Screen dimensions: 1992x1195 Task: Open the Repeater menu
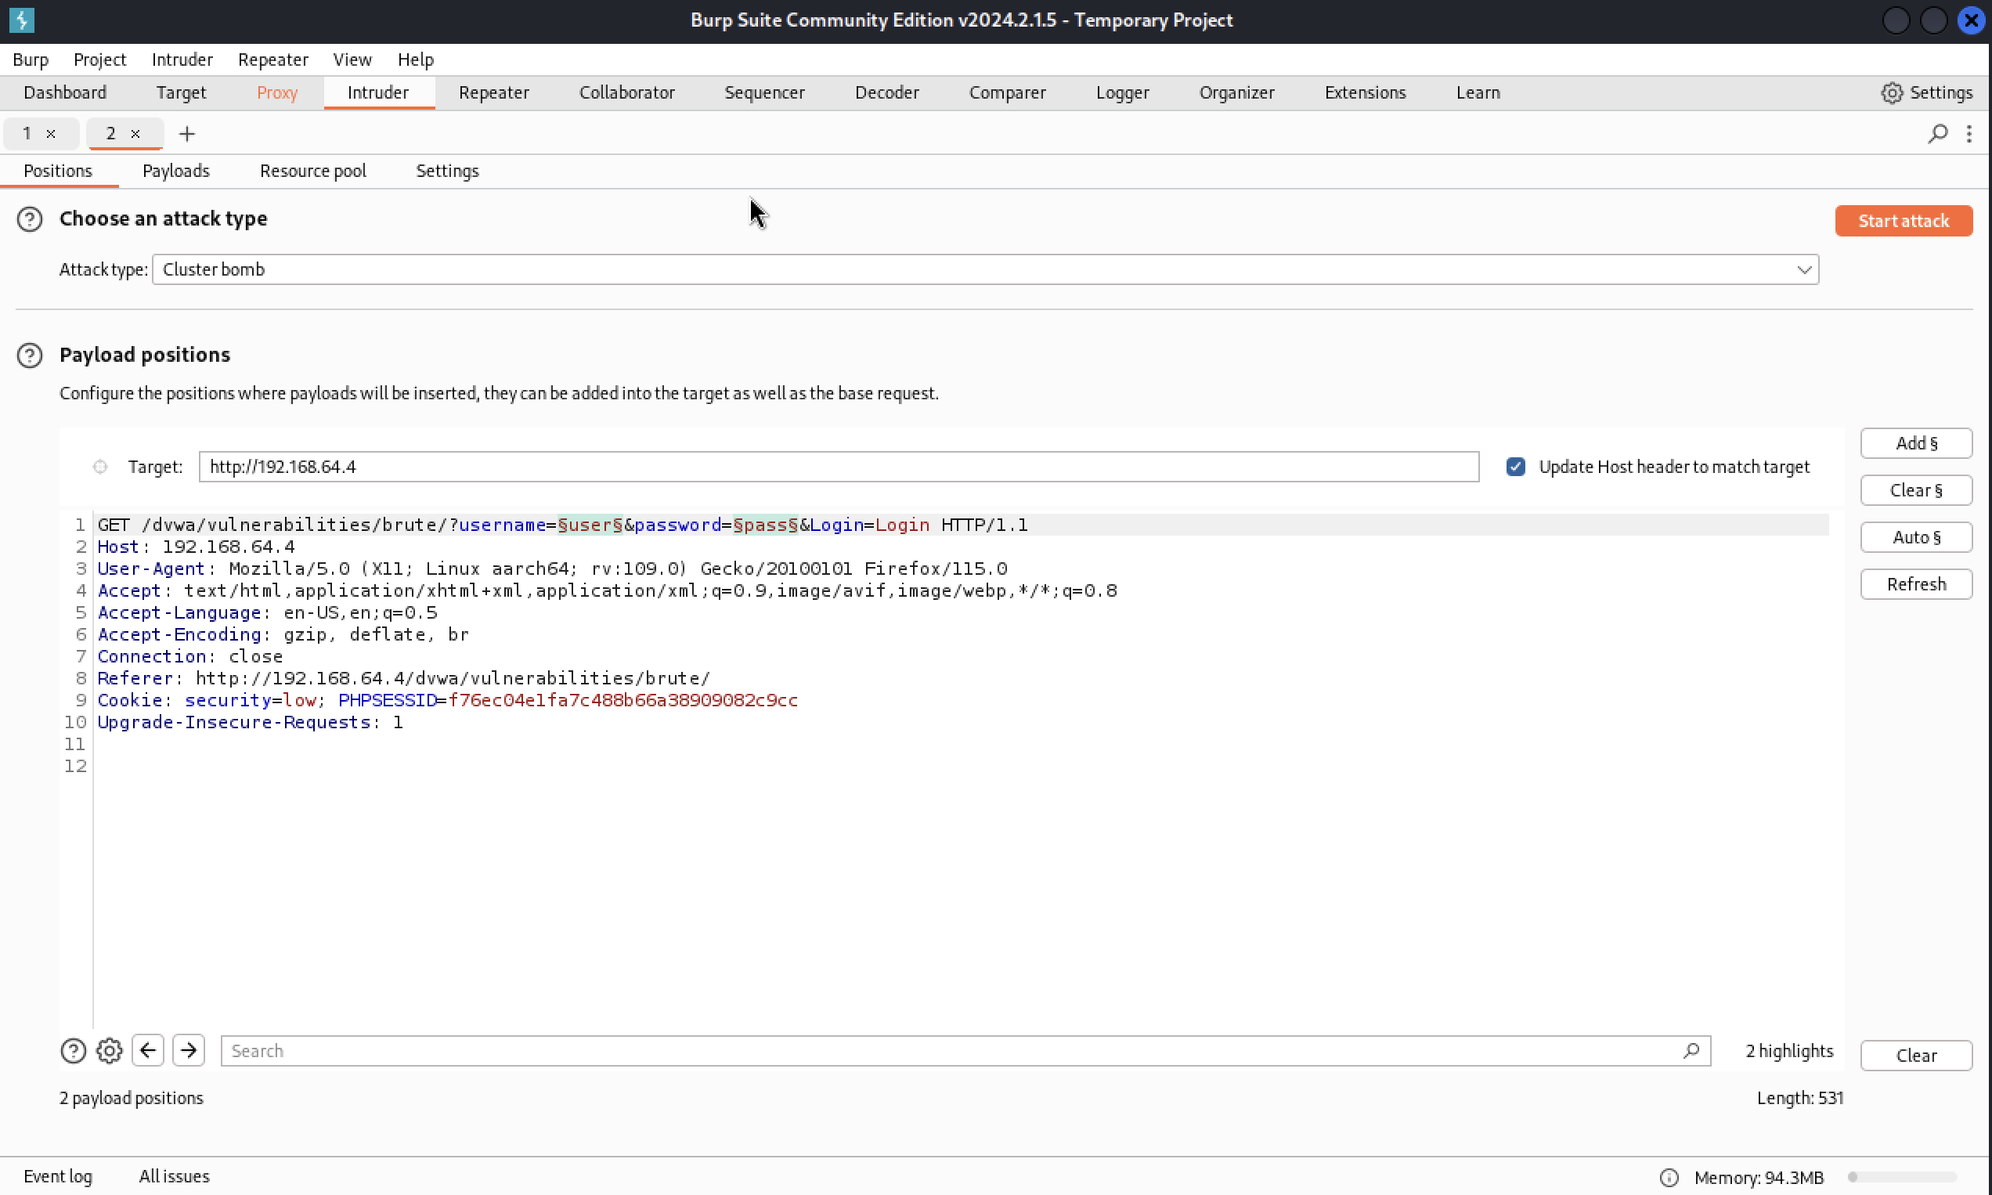pos(273,60)
